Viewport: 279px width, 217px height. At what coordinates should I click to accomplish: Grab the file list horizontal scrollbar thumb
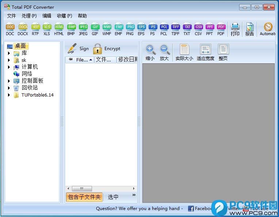(x=82, y=188)
